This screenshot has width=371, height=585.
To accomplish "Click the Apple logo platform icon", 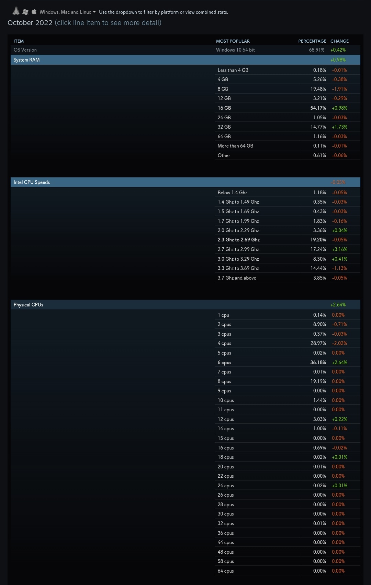I will (x=34, y=12).
